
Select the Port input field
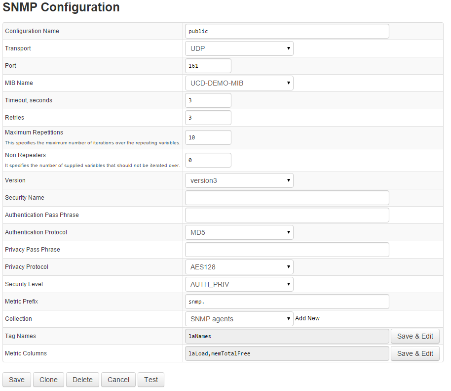tap(208, 65)
